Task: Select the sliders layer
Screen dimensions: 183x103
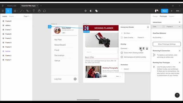Action: pyautogui.click(x=8, y=25)
